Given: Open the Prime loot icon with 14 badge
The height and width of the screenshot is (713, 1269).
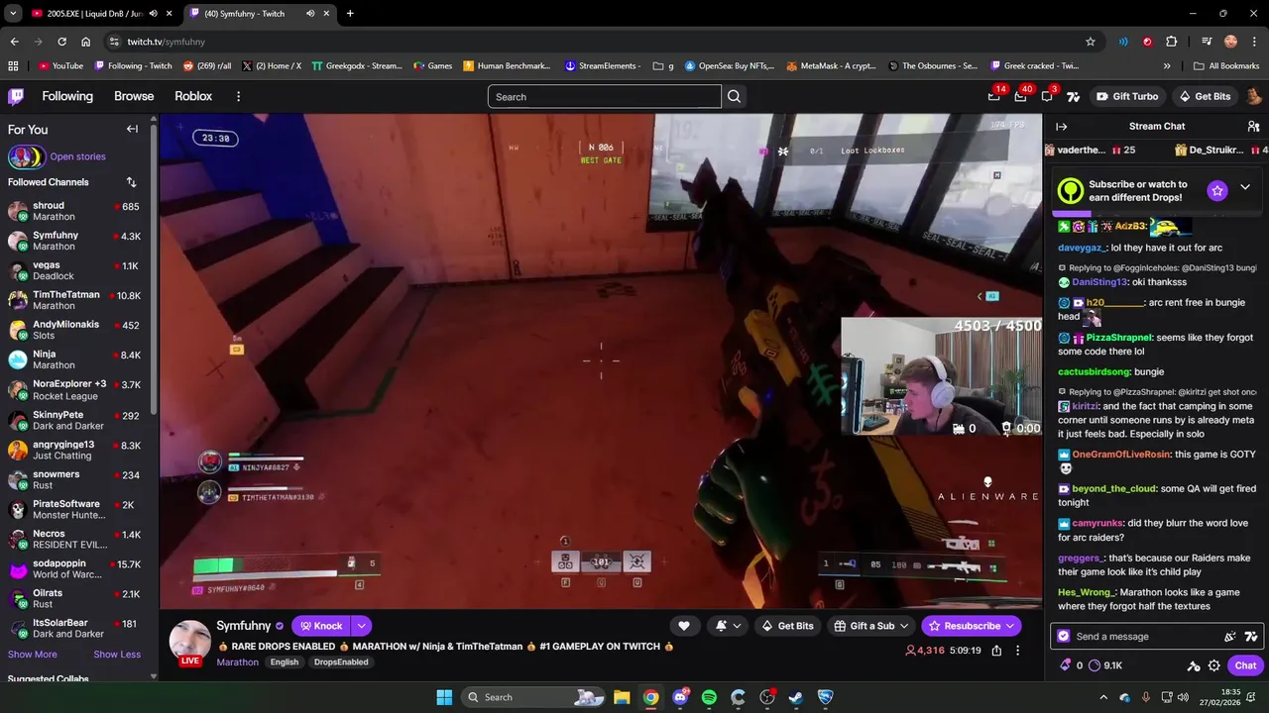Looking at the screenshot, I should pos(994,96).
